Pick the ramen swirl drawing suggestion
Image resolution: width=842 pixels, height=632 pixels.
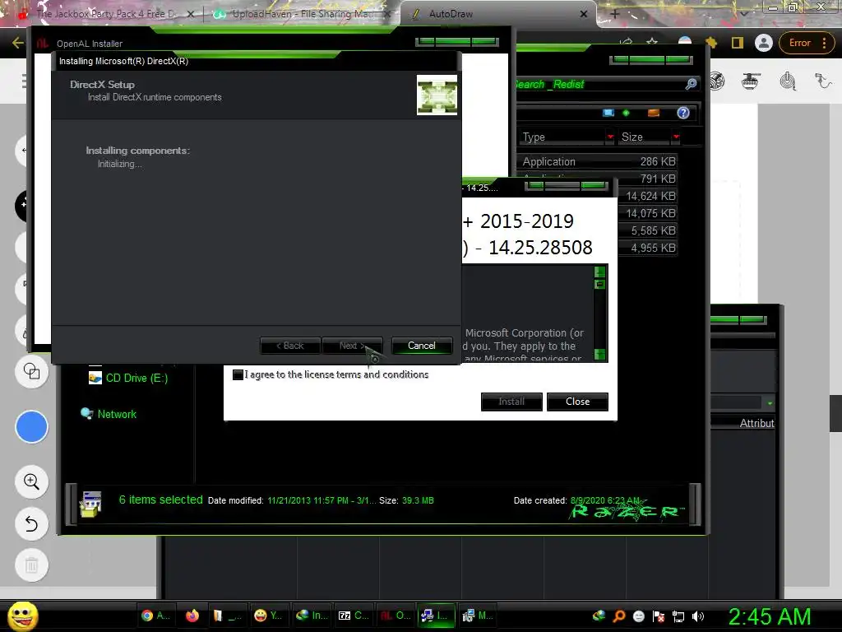tap(716, 81)
